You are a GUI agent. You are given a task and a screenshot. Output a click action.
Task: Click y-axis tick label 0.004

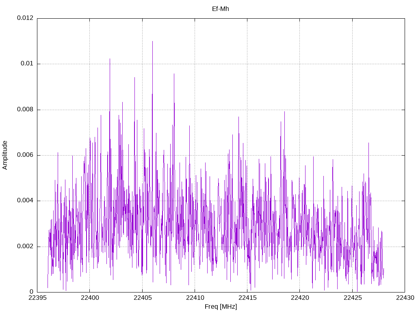click(26, 201)
